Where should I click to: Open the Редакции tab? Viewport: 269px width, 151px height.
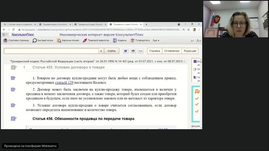tap(190, 51)
